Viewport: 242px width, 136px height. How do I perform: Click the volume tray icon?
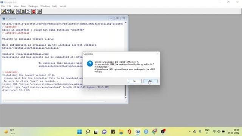point(219,131)
